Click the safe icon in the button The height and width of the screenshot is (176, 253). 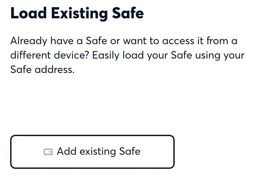coord(48,152)
